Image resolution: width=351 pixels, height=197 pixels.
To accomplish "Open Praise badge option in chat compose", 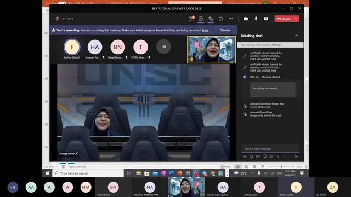I will pyautogui.click(x=278, y=157).
